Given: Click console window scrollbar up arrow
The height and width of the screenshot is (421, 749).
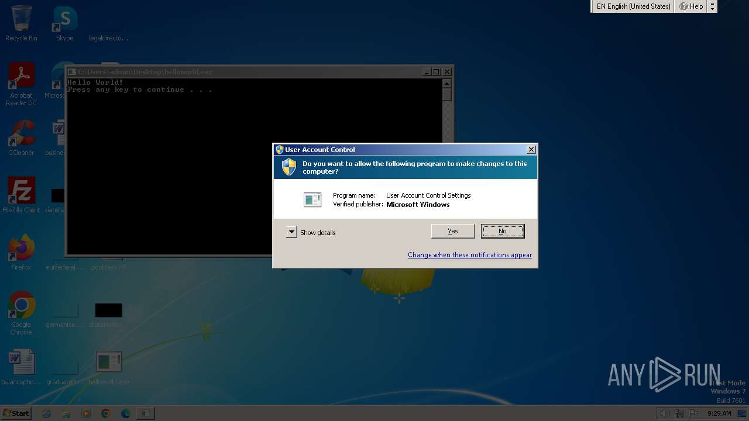Looking at the screenshot, I should click(x=447, y=84).
